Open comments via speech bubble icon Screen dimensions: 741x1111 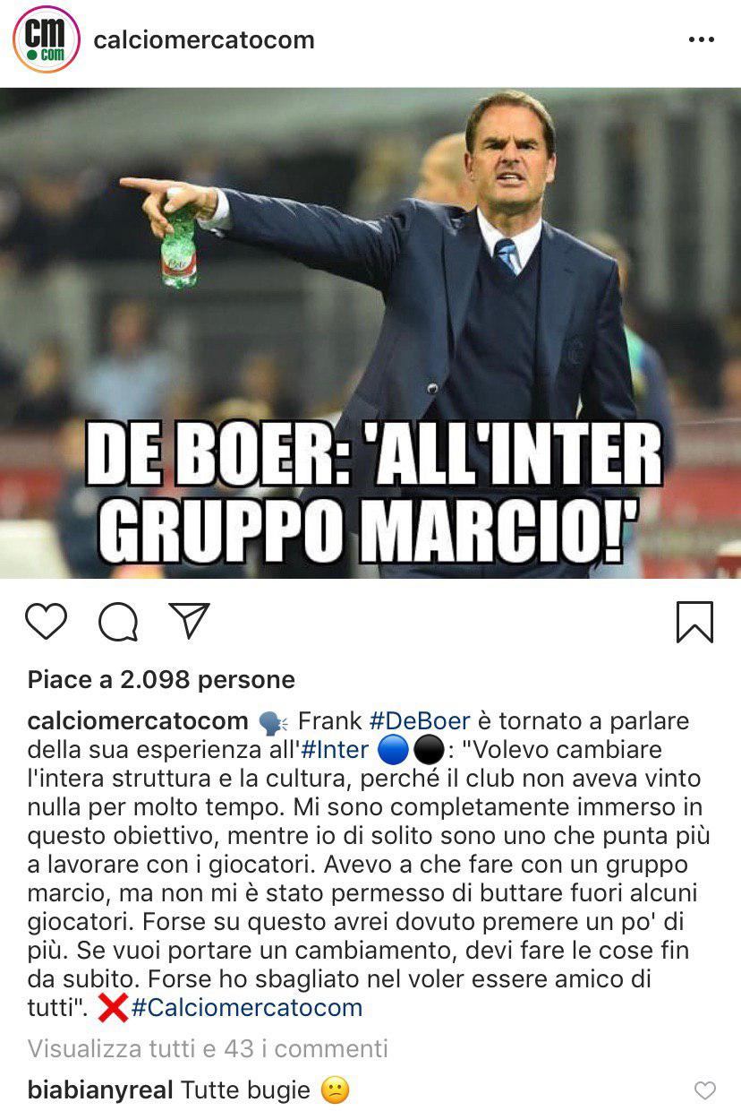tap(118, 622)
